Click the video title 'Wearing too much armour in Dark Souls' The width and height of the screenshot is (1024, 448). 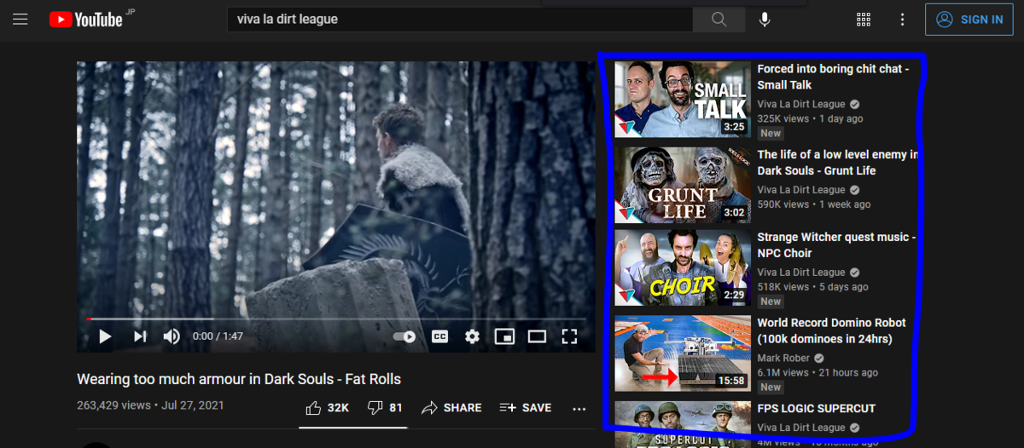click(239, 379)
